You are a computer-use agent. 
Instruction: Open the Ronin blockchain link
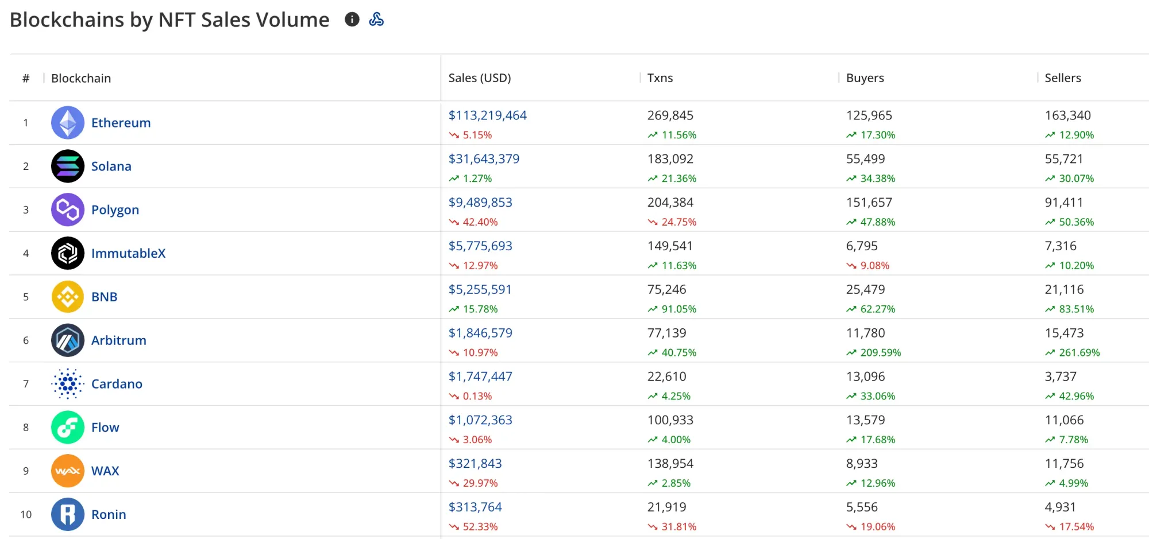tap(109, 514)
